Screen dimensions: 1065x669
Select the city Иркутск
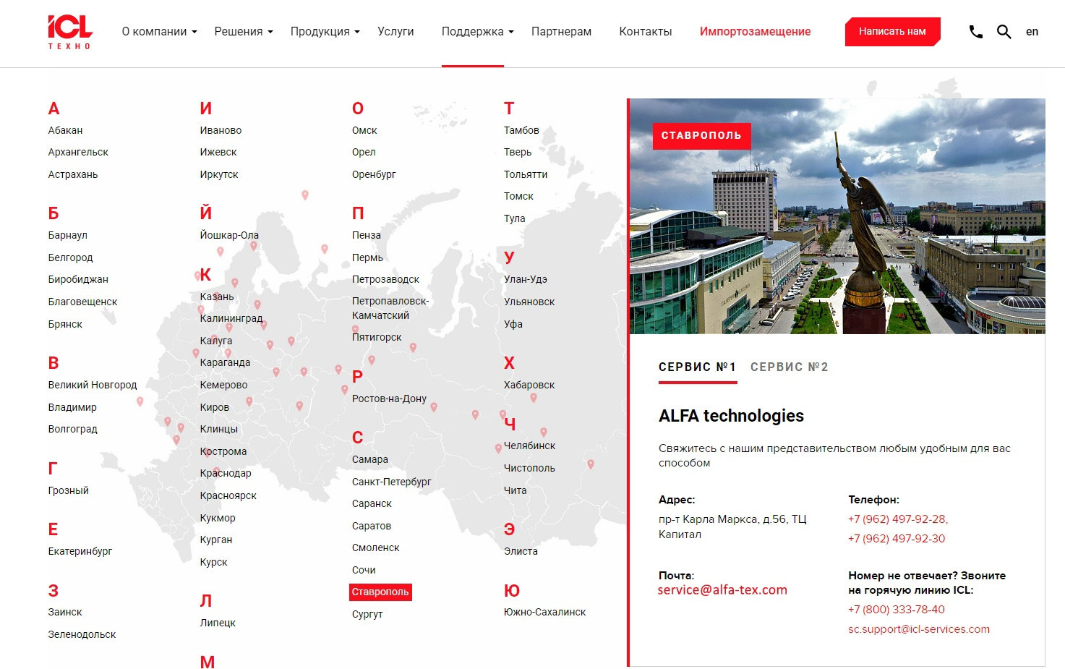click(x=219, y=175)
